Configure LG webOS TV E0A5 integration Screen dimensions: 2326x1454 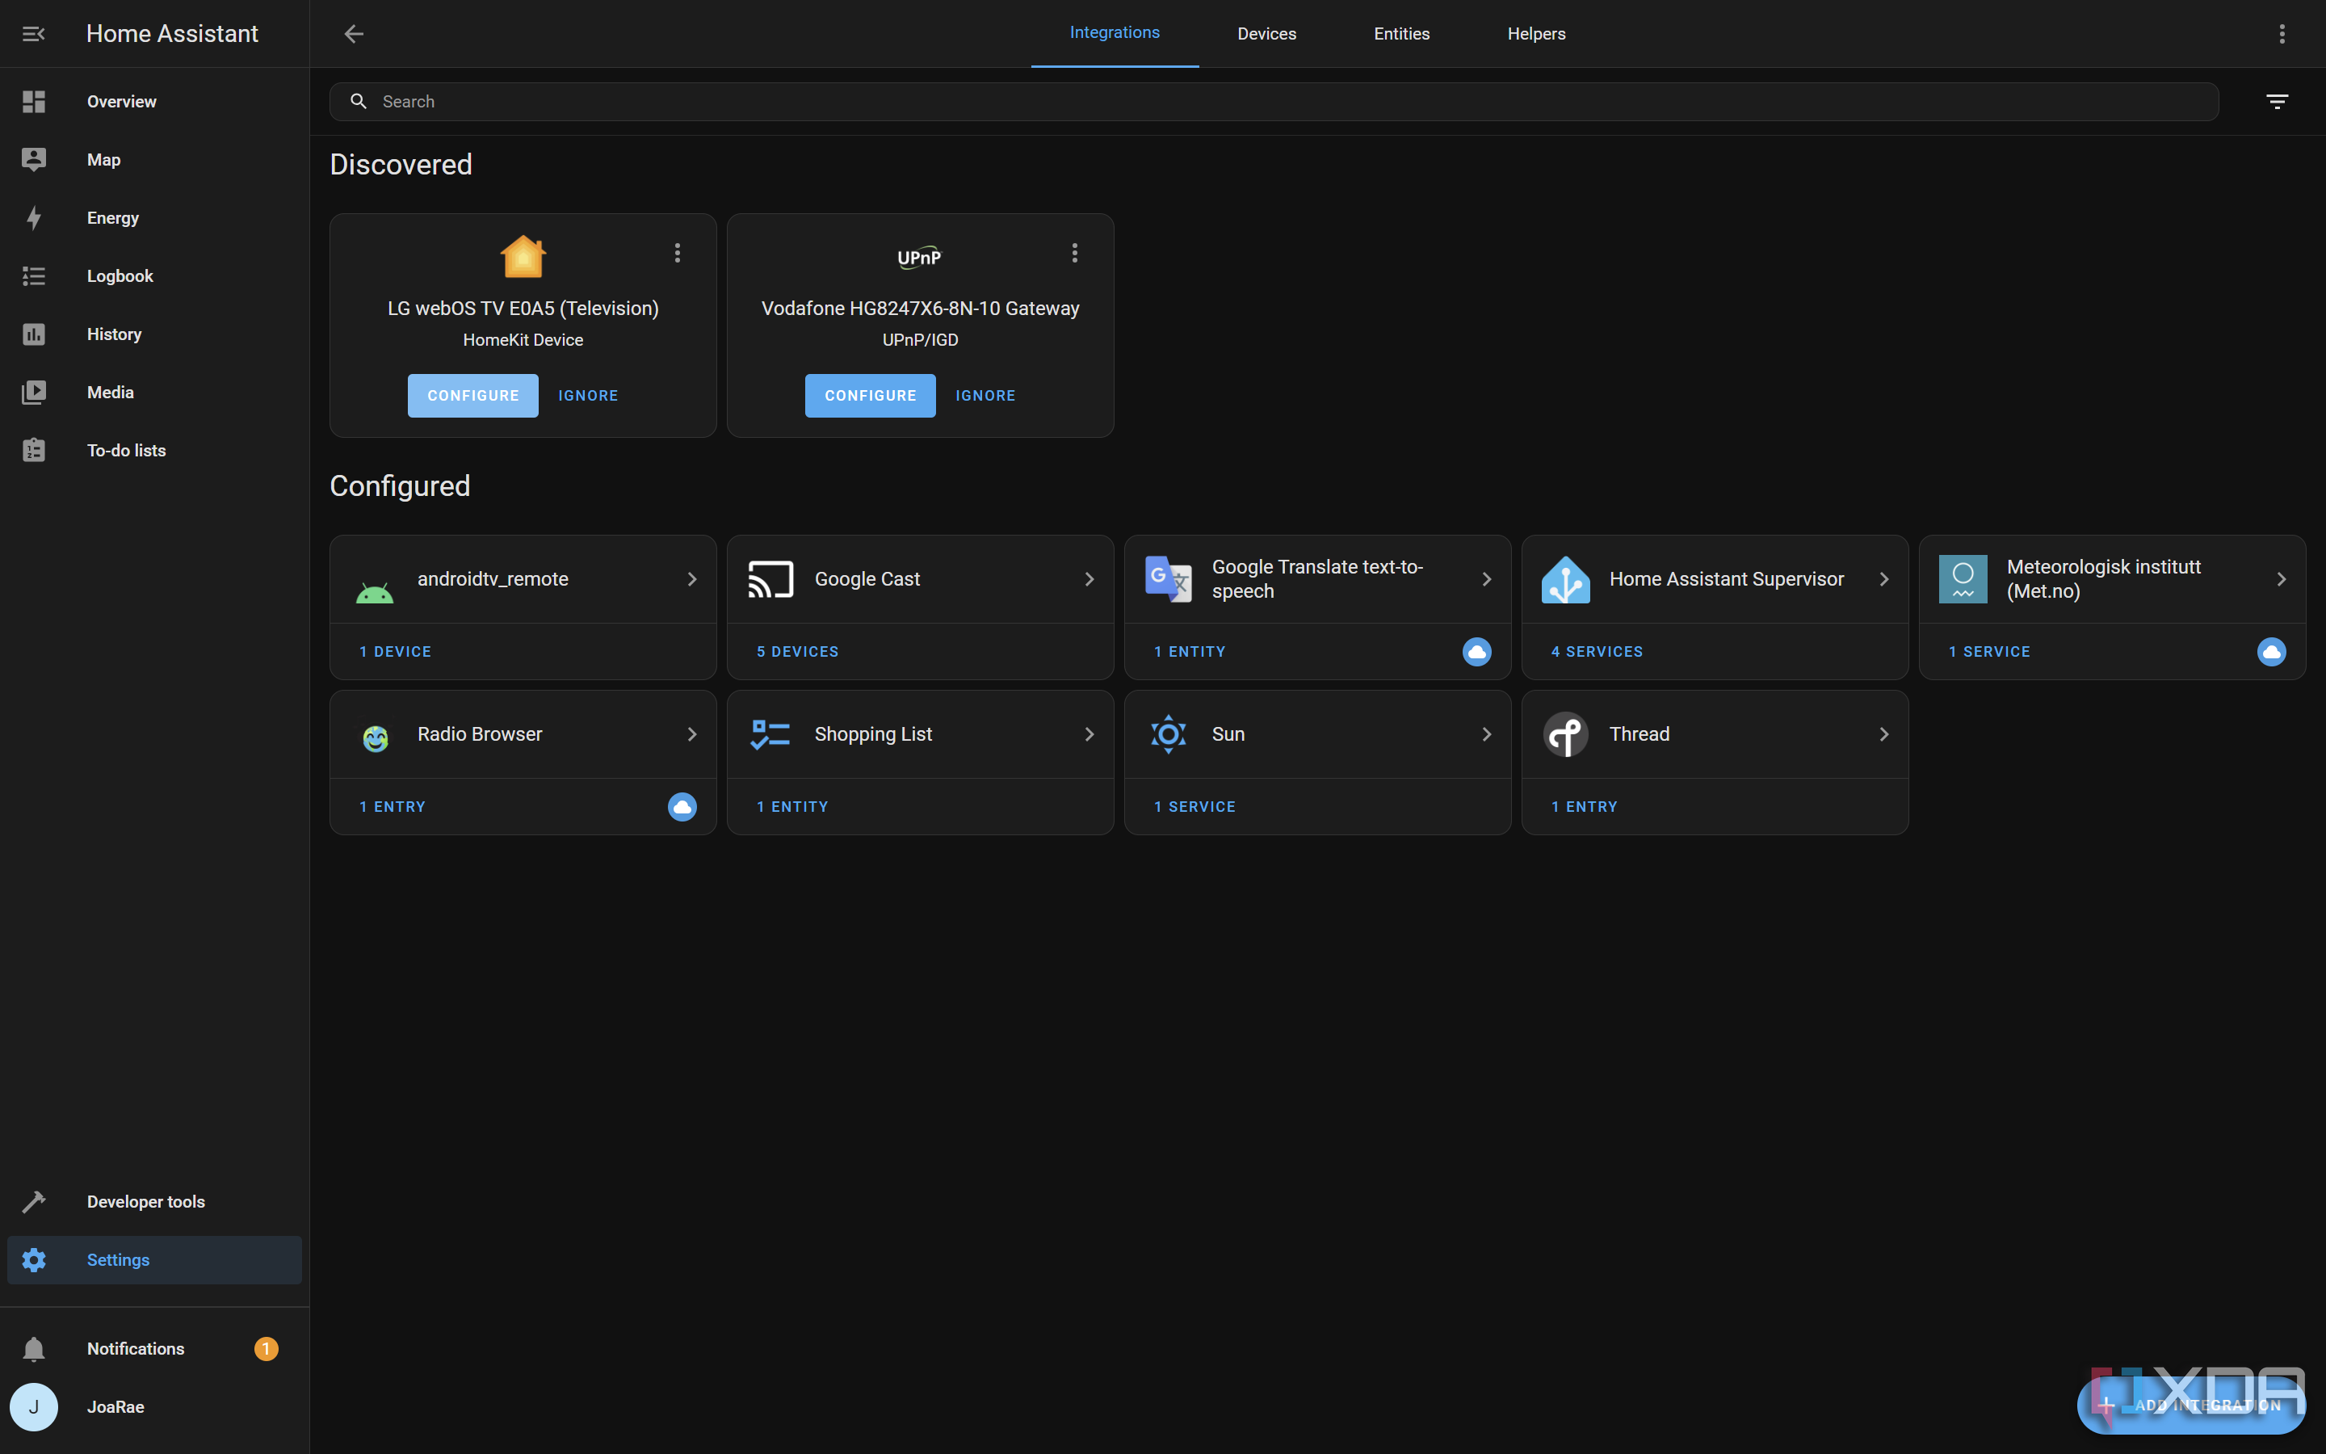click(472, 393)
